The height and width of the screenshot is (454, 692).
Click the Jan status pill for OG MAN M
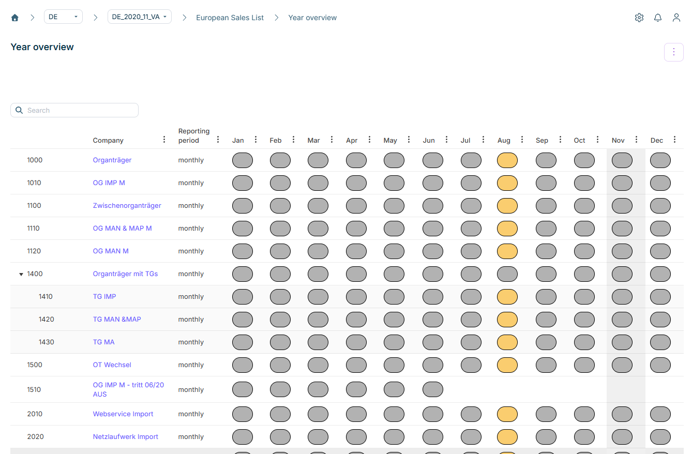(243, 251)
